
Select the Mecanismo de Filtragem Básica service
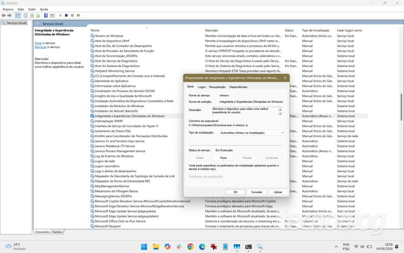pos(116,191)
